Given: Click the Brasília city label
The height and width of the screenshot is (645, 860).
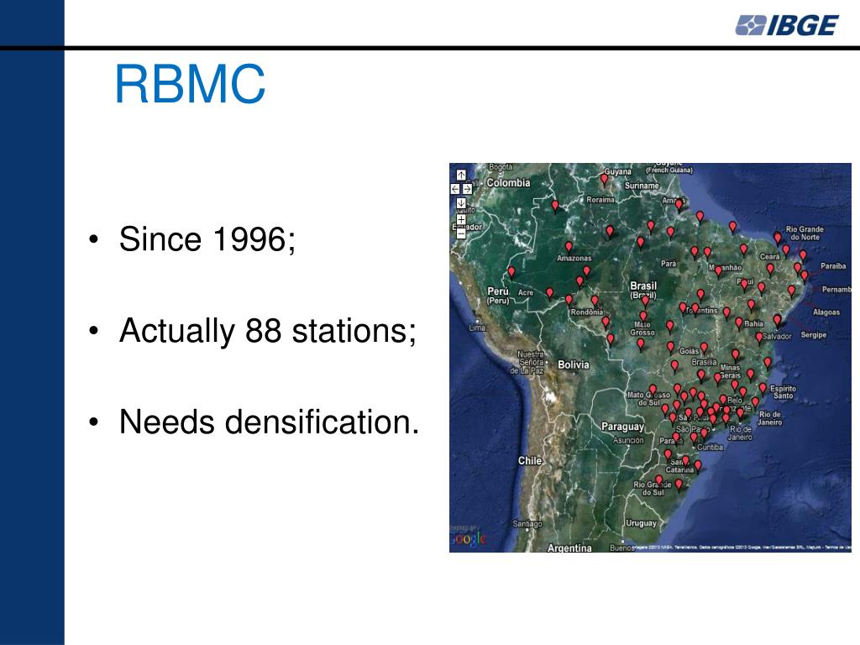Looking at the screenshot, I should (705, 362).
